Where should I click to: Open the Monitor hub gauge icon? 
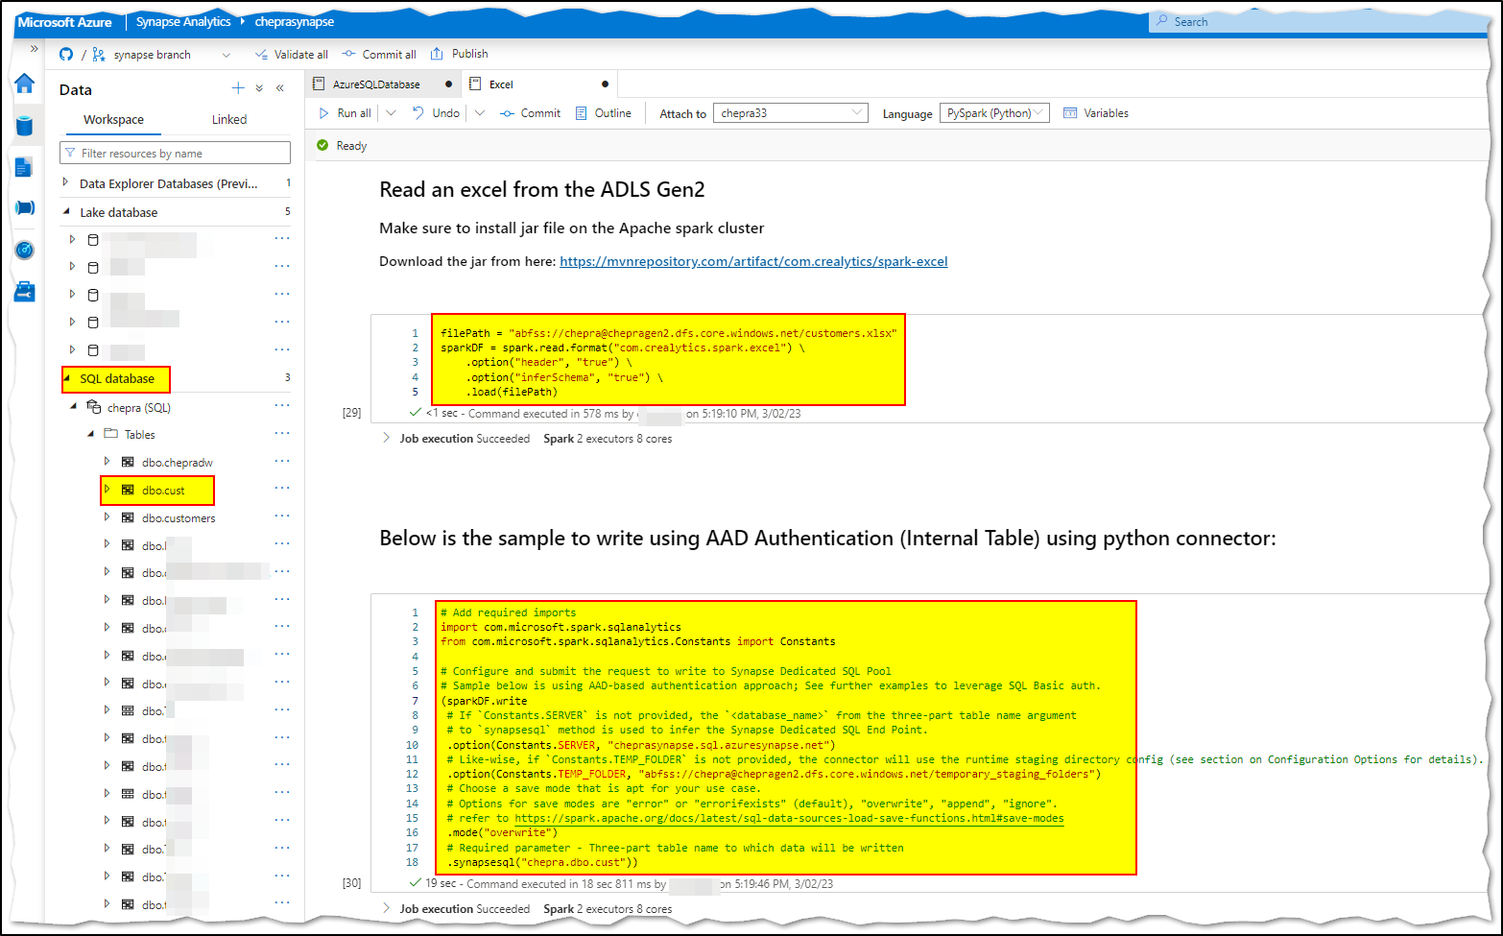point(25,251)
